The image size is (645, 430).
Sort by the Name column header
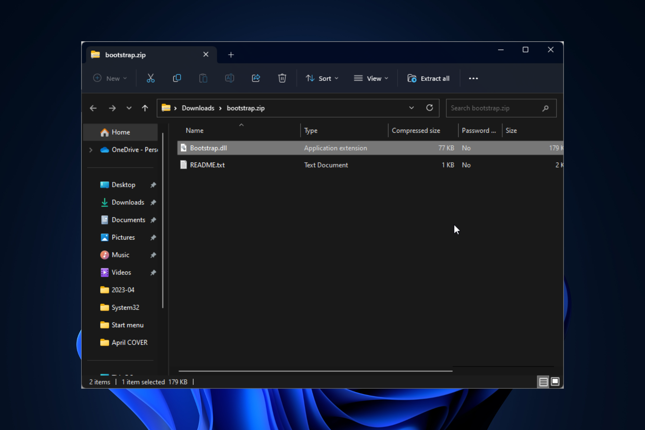(x=195, y=131)
